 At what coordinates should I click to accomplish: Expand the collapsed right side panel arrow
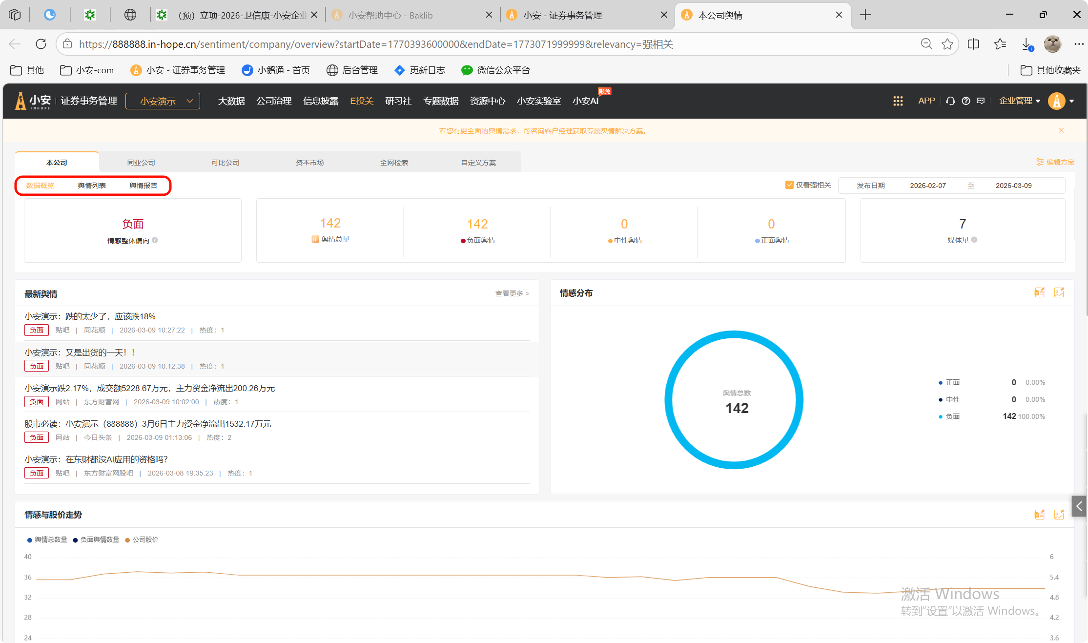click(1079, 506)
